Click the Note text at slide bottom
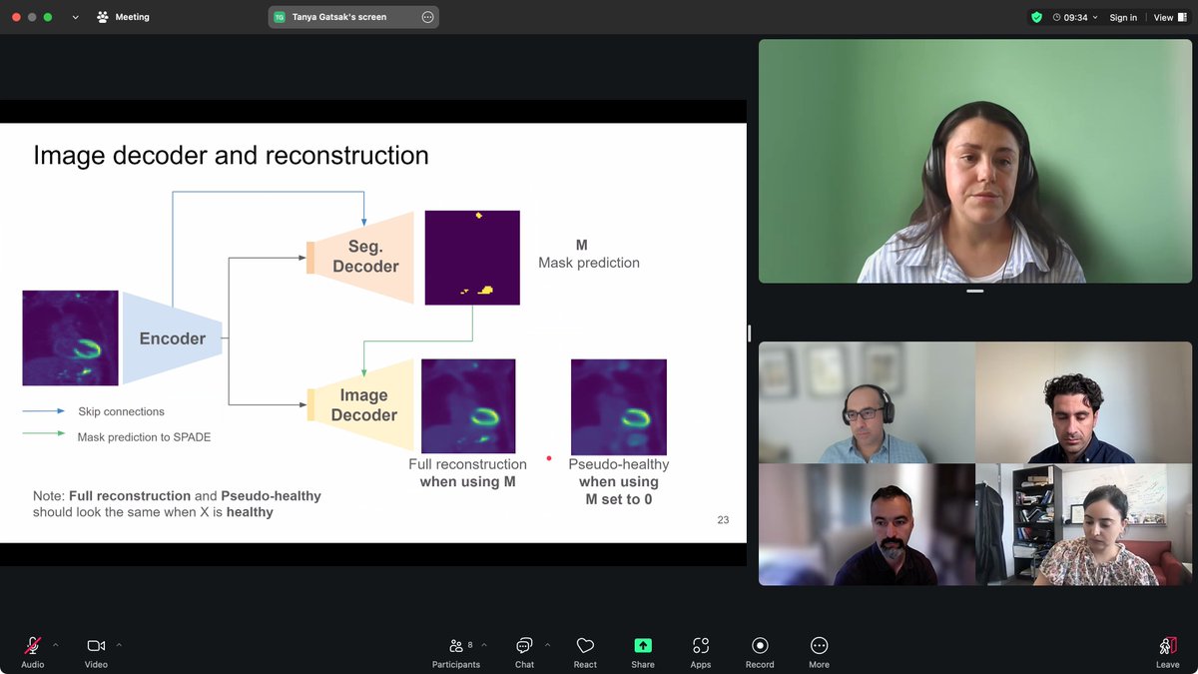 177,504
